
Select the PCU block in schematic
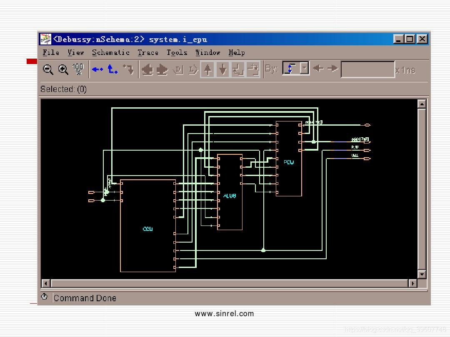289,159
